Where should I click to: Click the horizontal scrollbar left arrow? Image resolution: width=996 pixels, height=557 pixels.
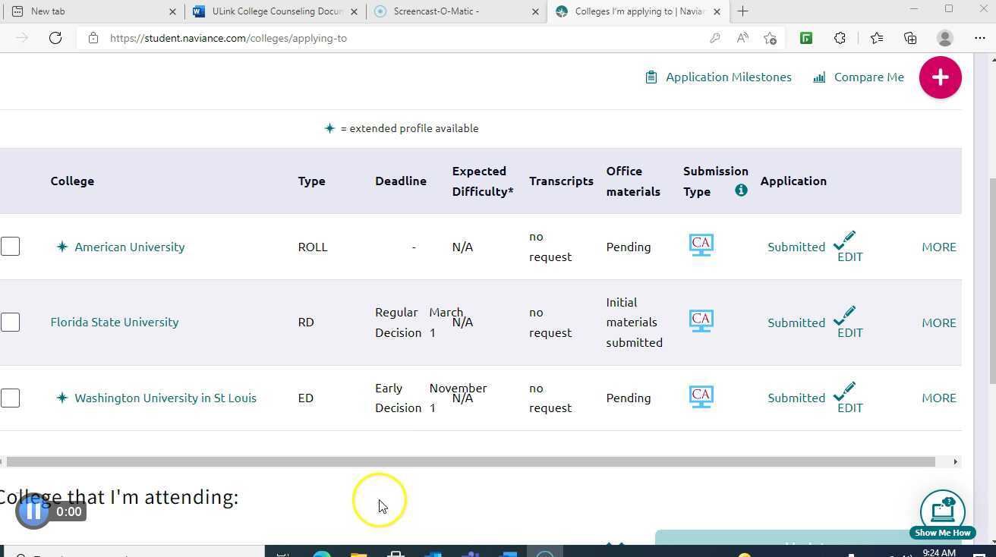coord(2,461)
